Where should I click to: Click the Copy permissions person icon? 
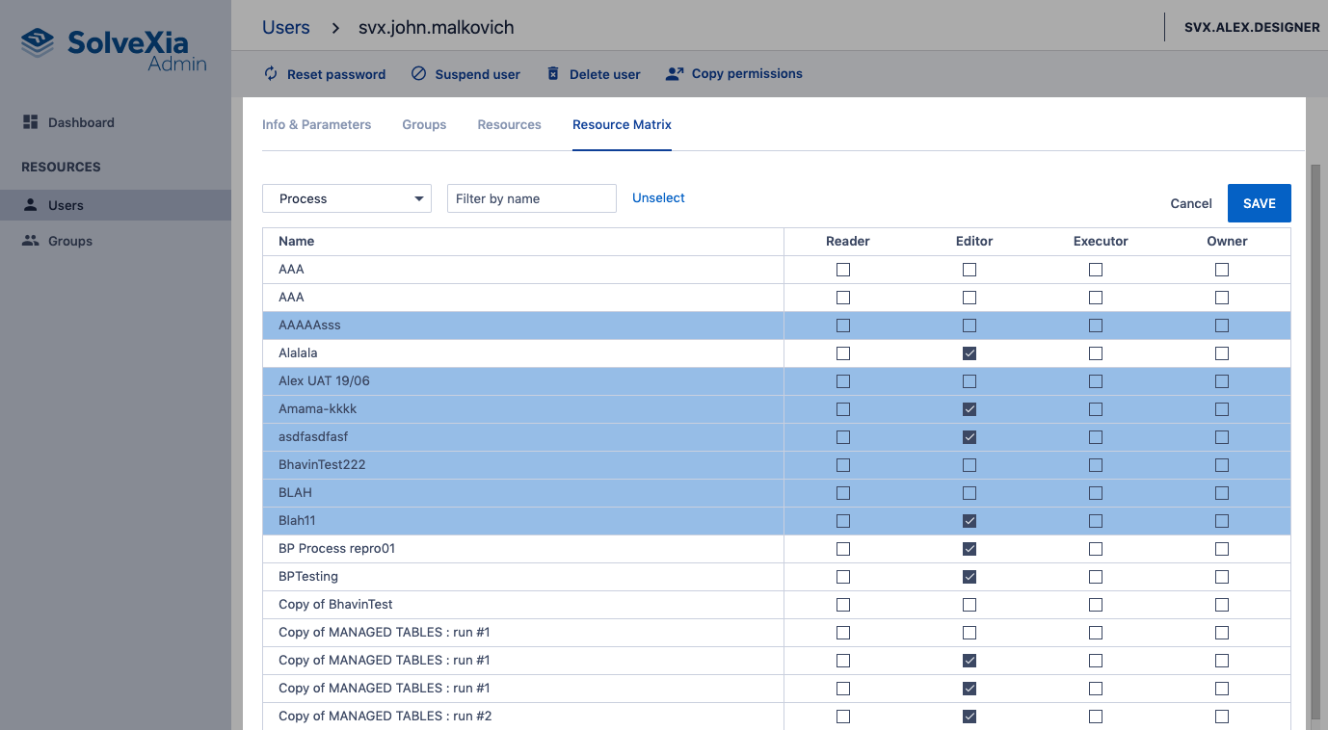tap(675, 74)
